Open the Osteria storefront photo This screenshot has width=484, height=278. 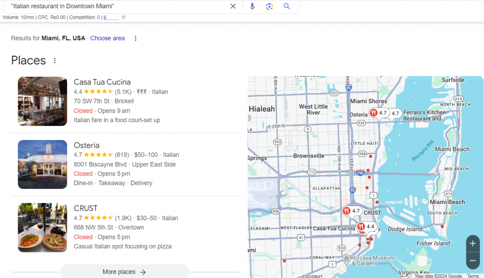pyautogui.click(x=42, y=164)
